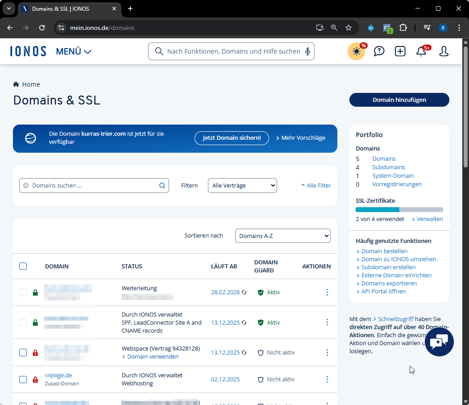Click the plus add-product icon
This screenshot has height=405, width=469.
click(400, 51)
